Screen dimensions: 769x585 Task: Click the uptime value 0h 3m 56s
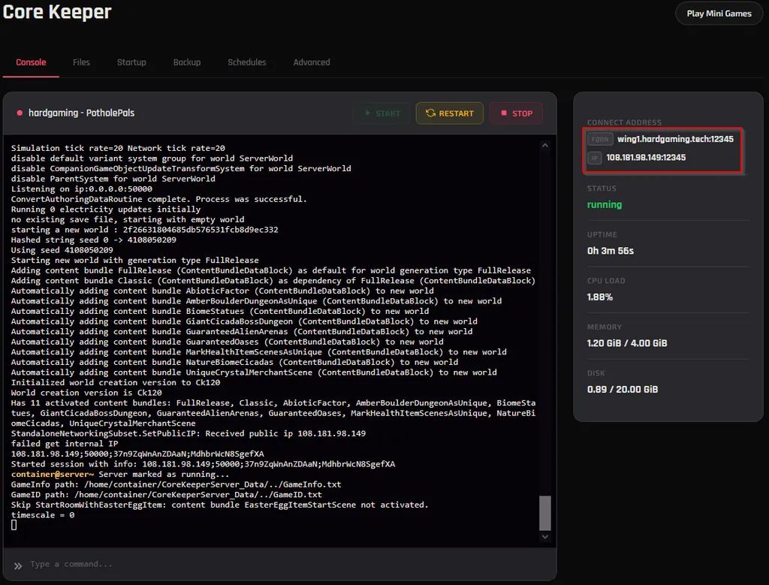[x=610, y=251]
